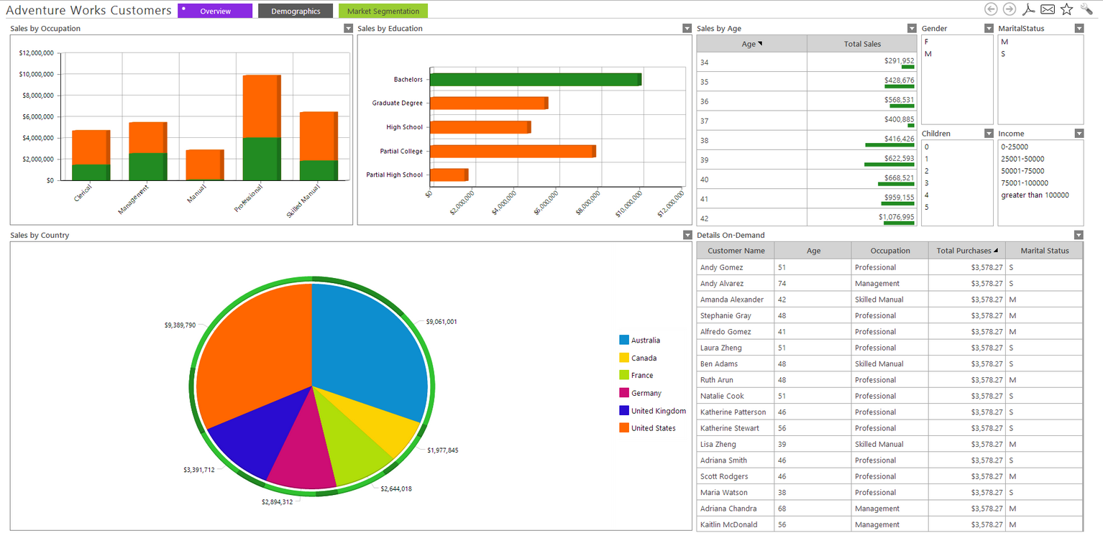Click the Manual occupation column
Image resolution: width=1103 pixels, height=533 pixels.
(x=205, y=164)
